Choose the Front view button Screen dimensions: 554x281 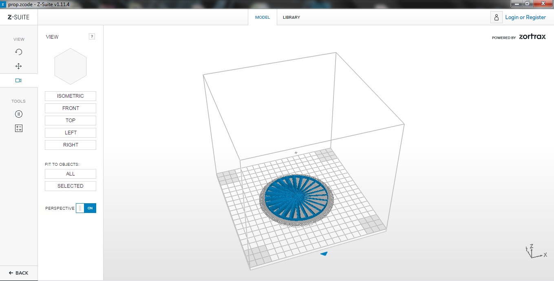71,108
